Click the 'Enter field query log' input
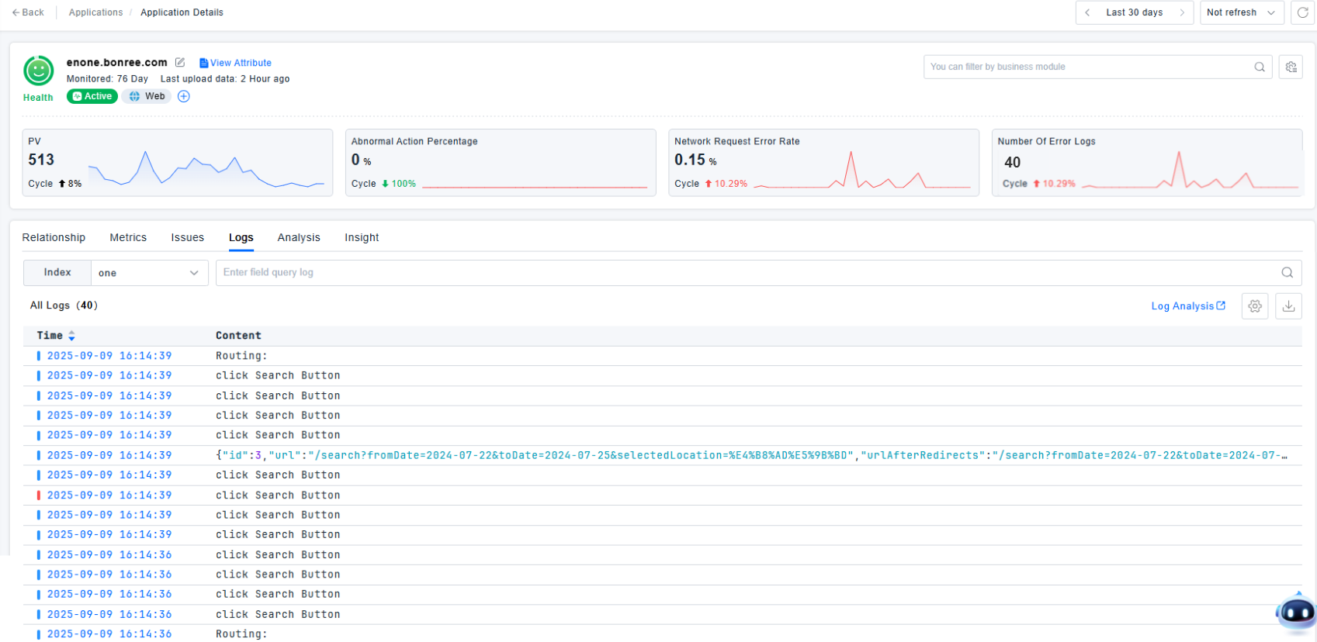Image resolution: width=1317 pixels, height=642 pixels. (745, 272)
